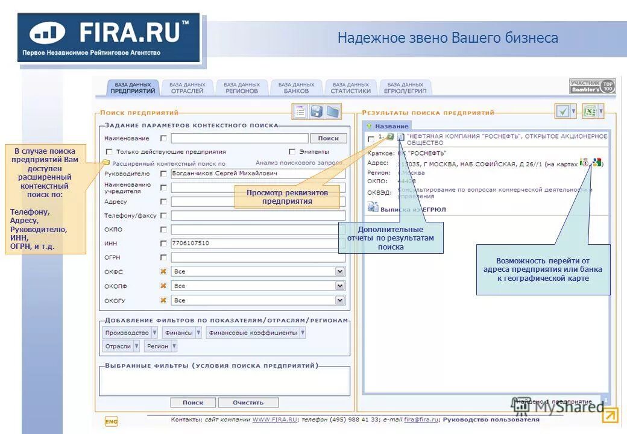The image size is (627, 434).
Task: Toggle the Наименованию учредителя checkbox
Action: point(163,187)
